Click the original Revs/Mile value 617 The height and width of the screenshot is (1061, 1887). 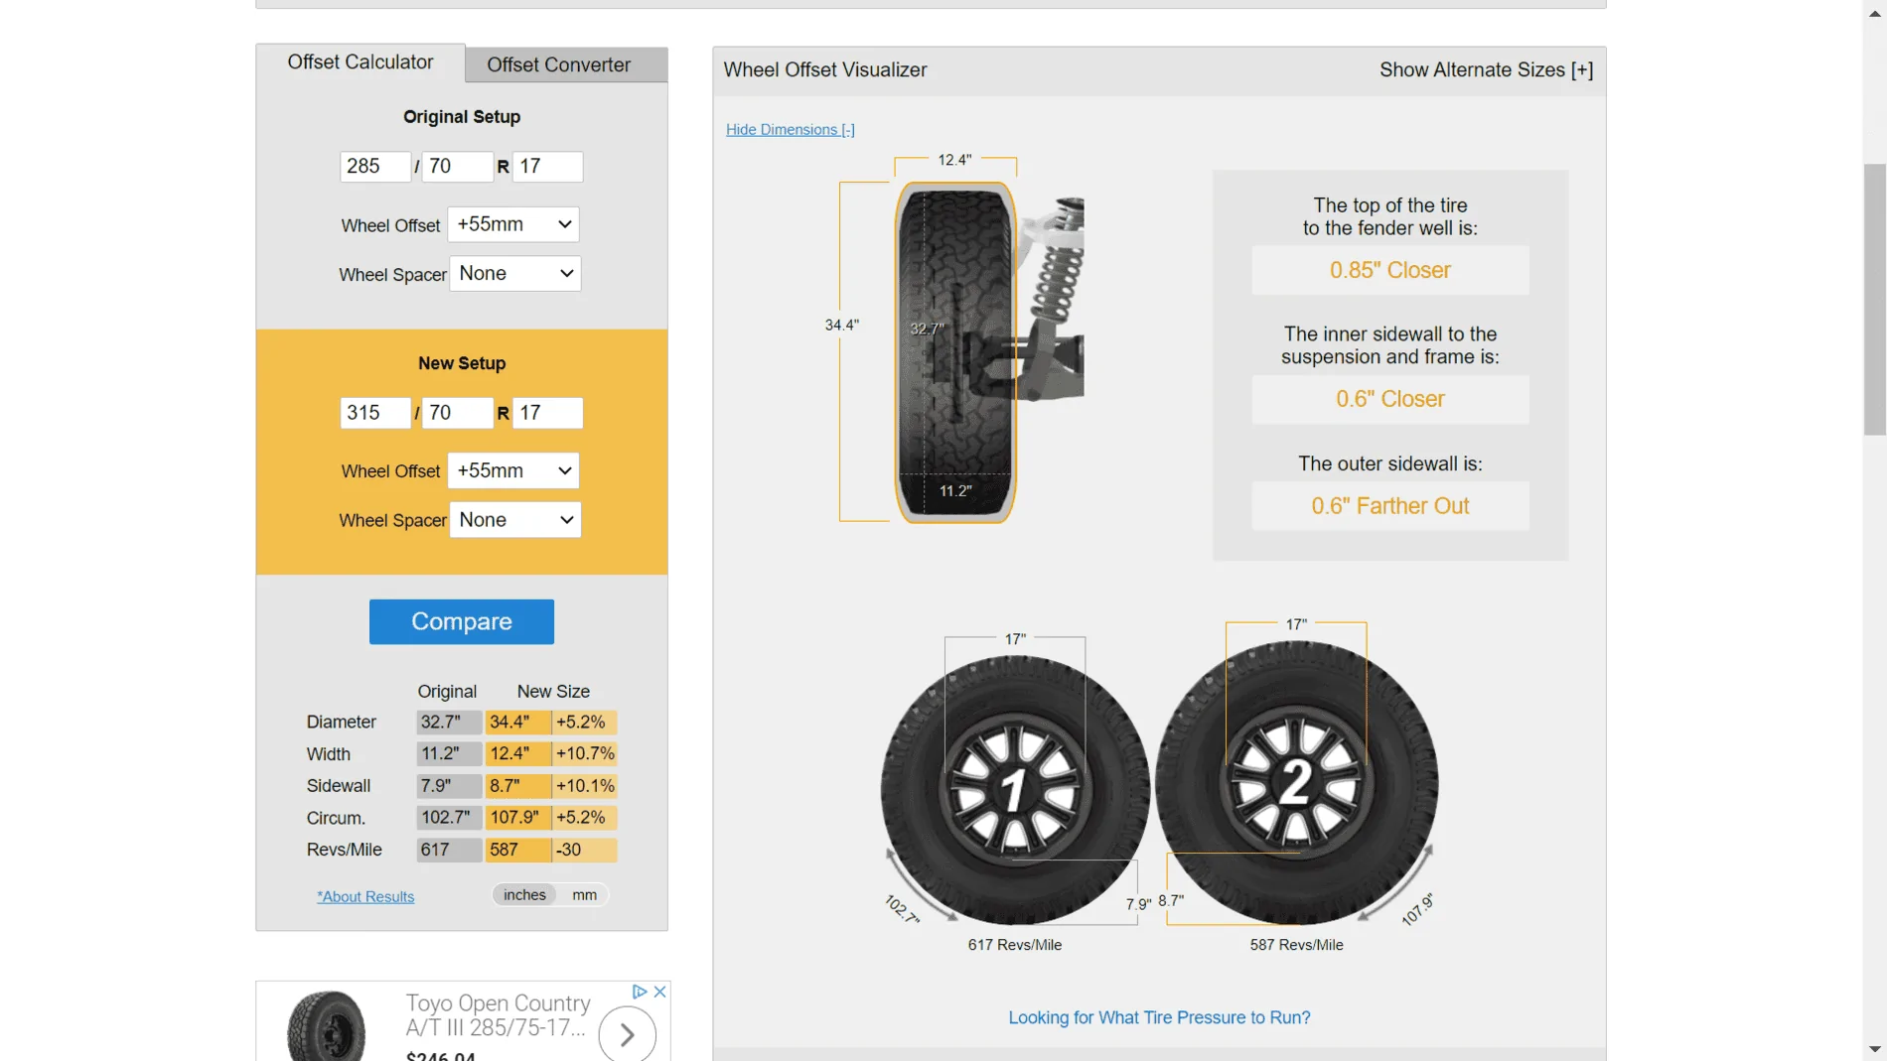(449, 850)
